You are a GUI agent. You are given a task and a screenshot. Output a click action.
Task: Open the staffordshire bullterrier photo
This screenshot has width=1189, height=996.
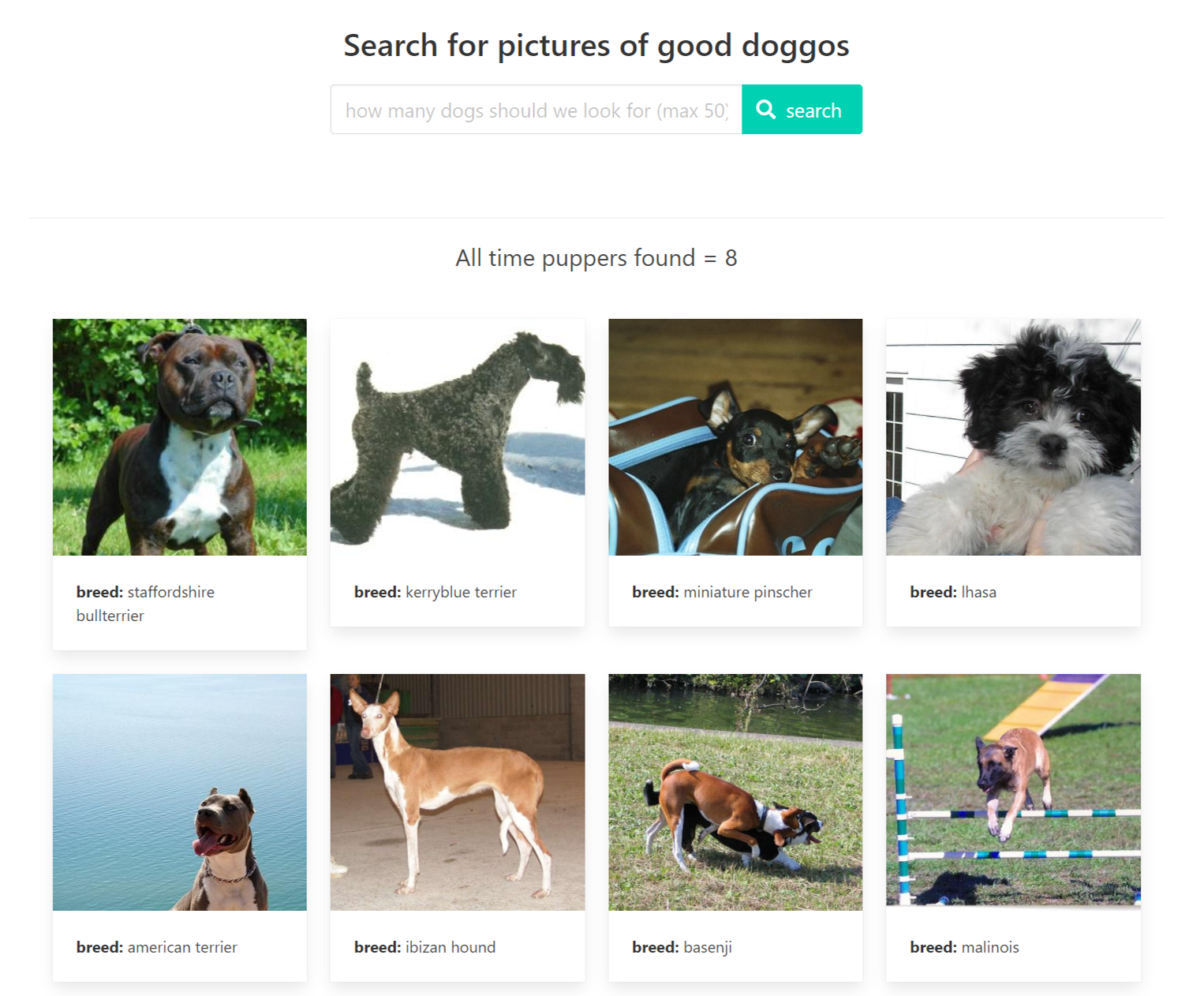(180, 437)
